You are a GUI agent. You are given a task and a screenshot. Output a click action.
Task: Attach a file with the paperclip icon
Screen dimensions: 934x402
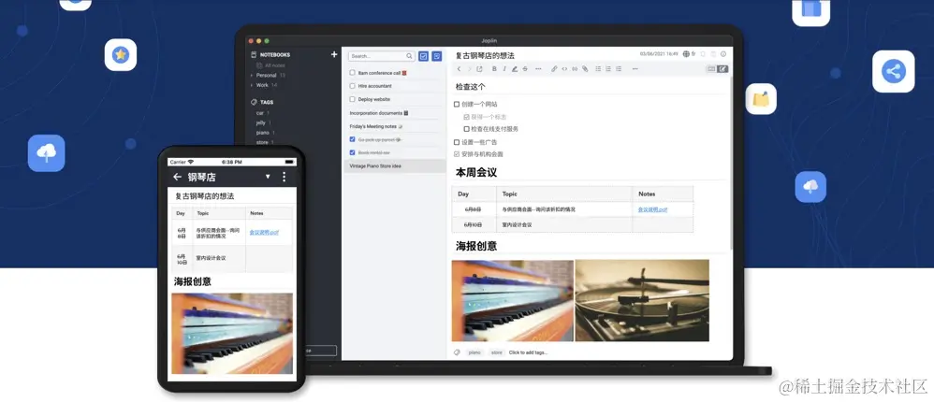[585, 69]
